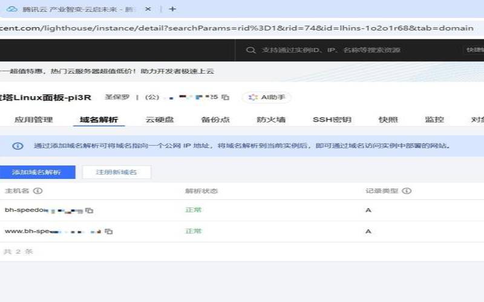This screenshot has width=484, height=302.
Task: Open a new browser tab
Action: pos(172,9)
